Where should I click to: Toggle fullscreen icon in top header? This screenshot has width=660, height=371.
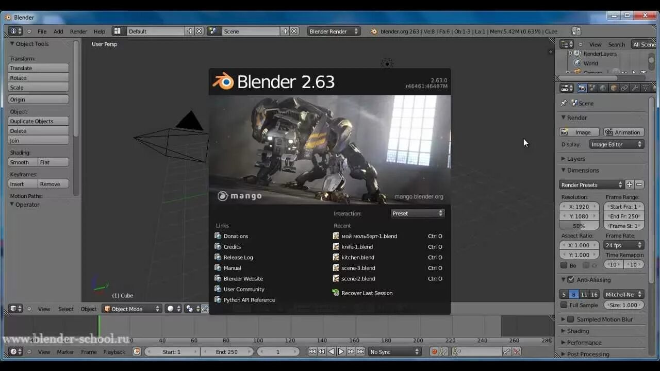(576, 31)
